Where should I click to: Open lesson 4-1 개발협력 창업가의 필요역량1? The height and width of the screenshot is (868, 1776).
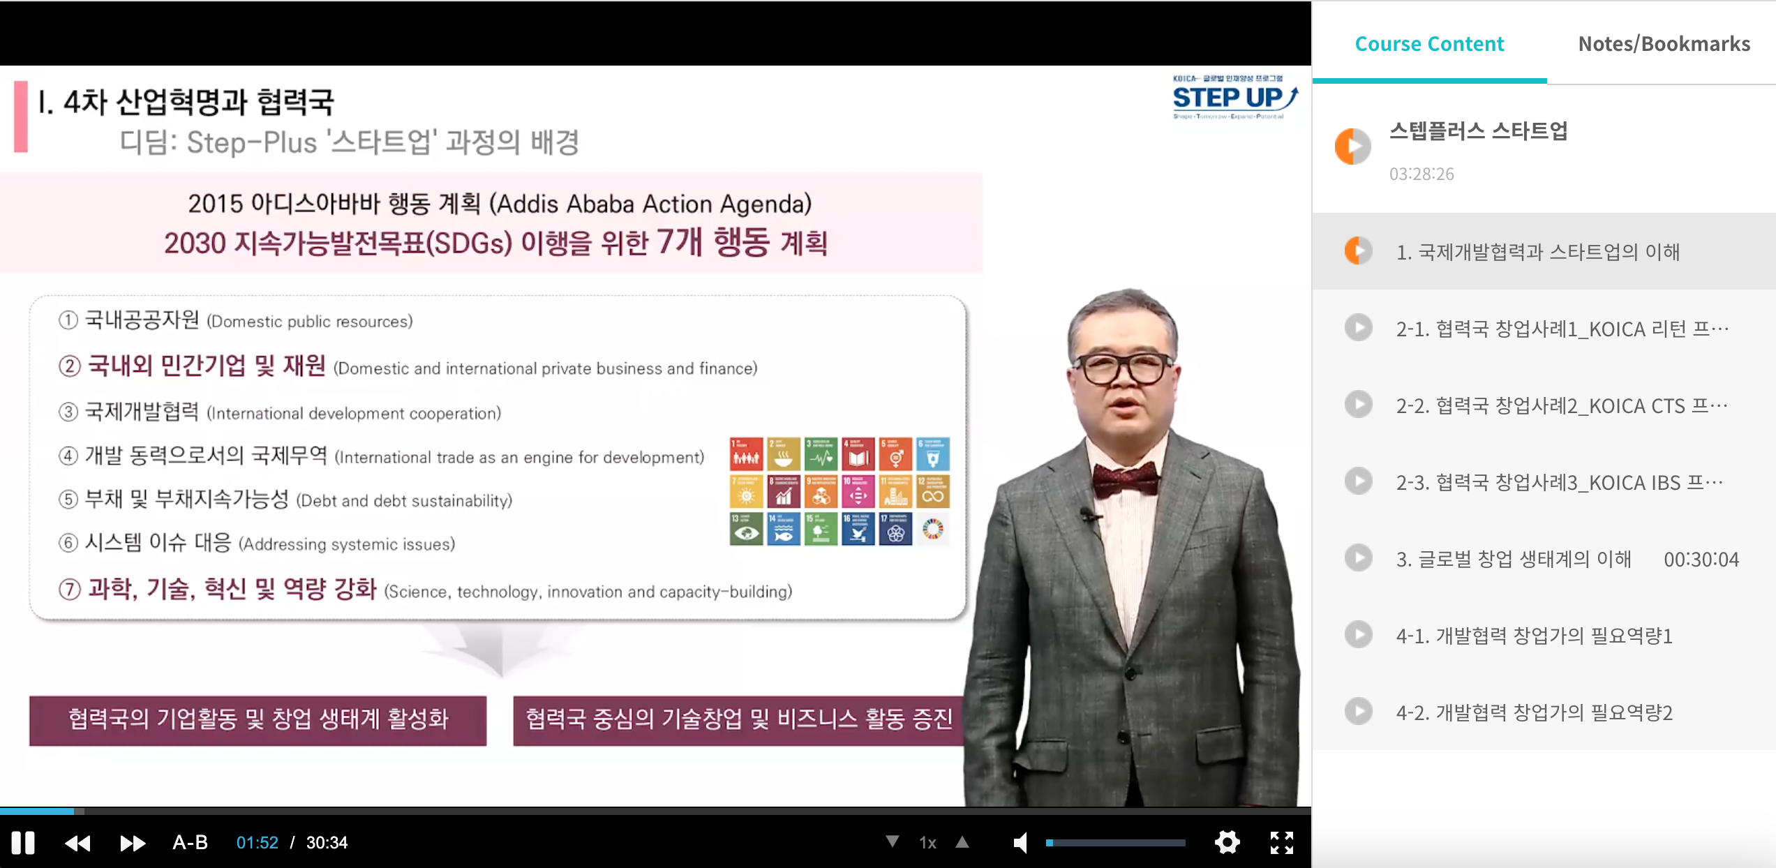point(1534,636)
